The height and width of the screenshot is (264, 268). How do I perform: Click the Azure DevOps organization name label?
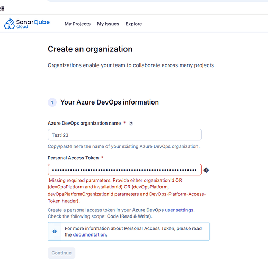(84, 123)
